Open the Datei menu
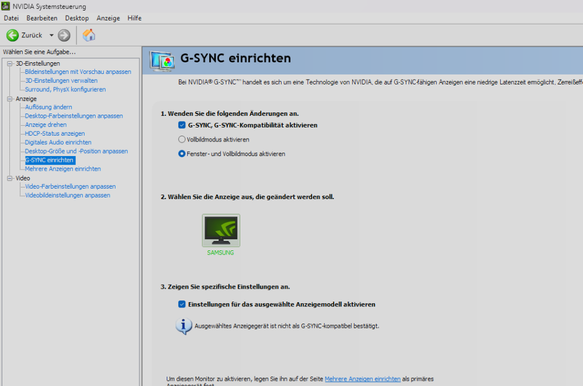Image resolution: width=583 pixels, height=386 pixels. tap(11, 18)
